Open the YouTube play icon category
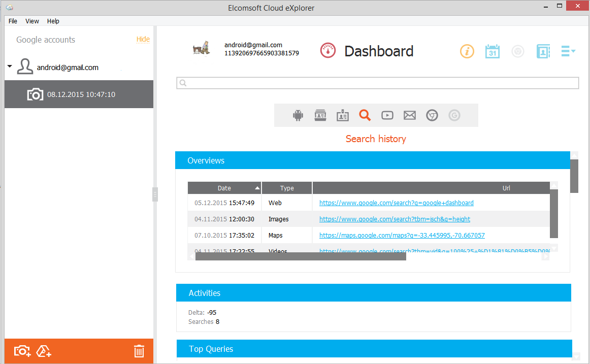590x364 pixels. 387,115
